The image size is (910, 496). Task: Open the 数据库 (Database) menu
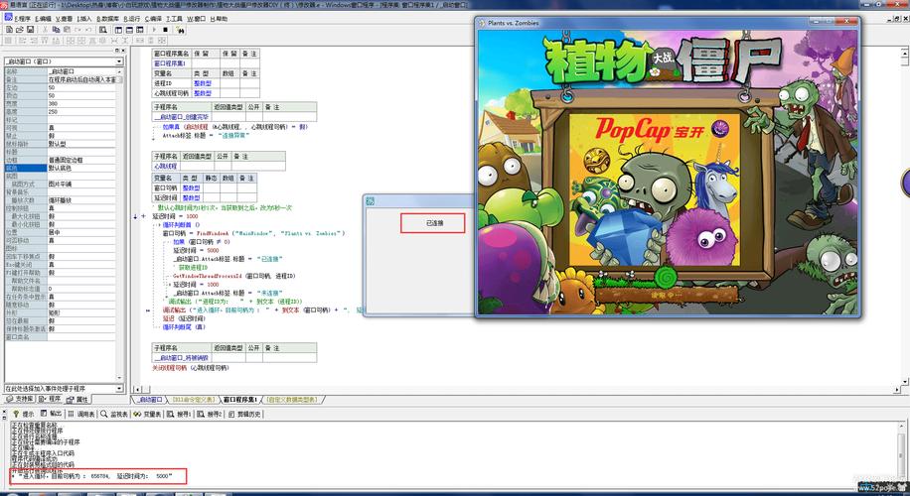(108, 19)
